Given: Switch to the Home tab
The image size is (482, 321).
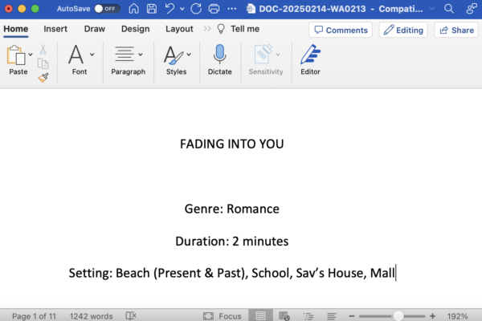Looking at the screenshot, I should coord(16,29).
